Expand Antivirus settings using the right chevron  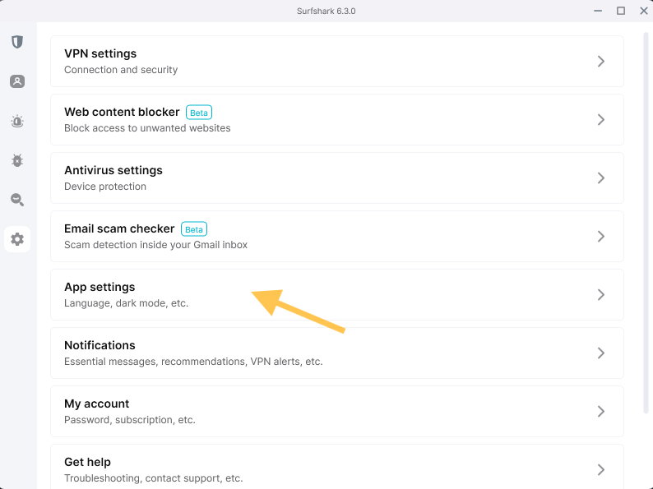(601, 178)
